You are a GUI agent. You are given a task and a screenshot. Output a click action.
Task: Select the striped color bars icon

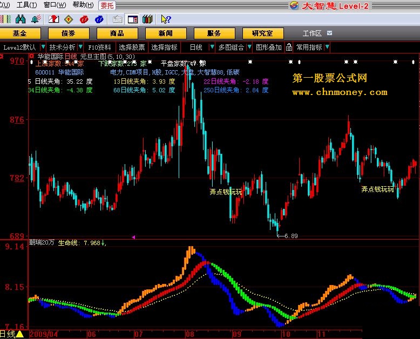pos(5,19)
